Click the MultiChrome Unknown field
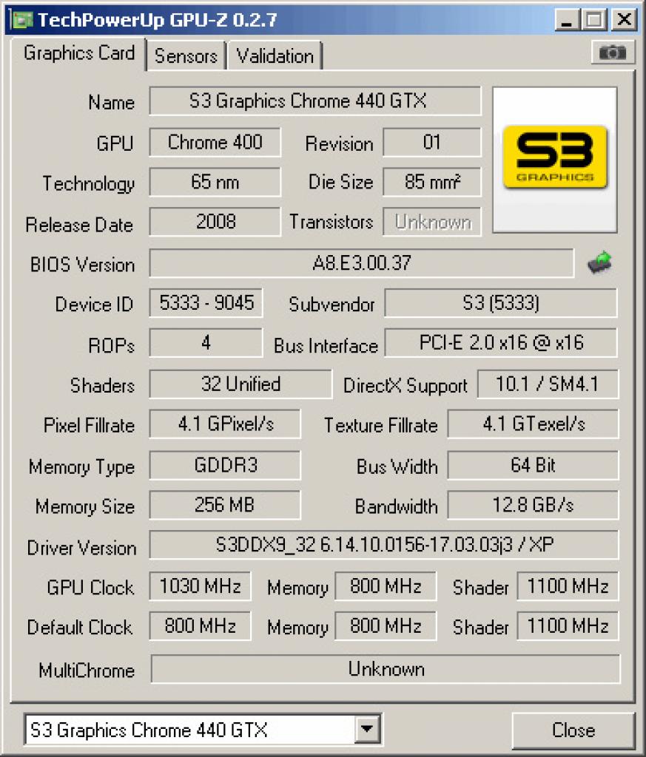The image size is (646, 757). click(x=386, y=668)
